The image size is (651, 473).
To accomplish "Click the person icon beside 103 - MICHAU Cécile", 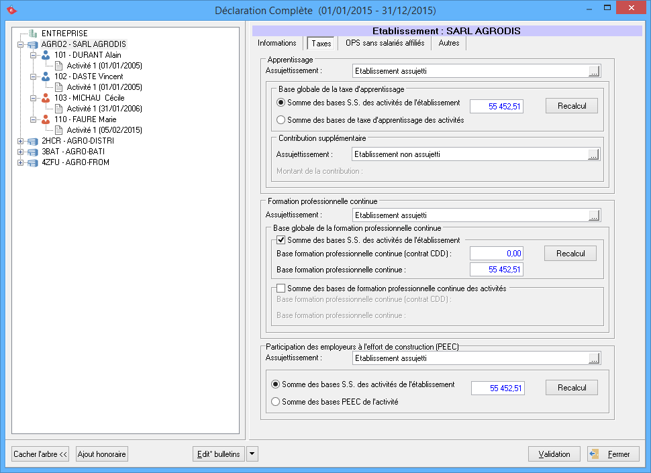I will click(x=46, y=98).
